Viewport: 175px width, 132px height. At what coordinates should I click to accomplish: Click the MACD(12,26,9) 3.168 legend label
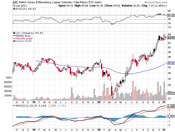(31, 106)
